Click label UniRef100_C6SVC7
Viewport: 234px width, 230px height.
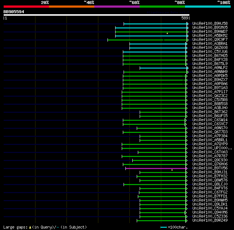pos(210,124)
